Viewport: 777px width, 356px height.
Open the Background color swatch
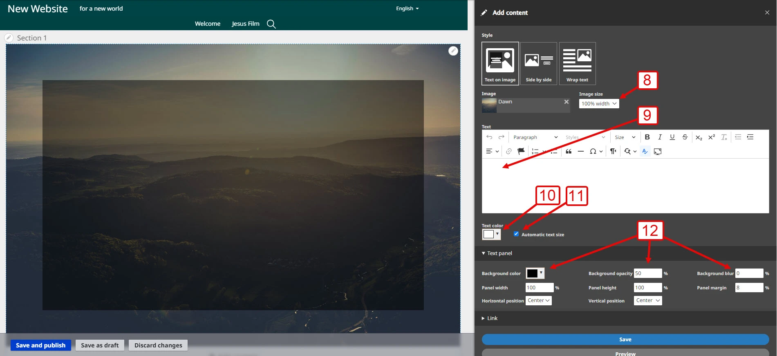tap(535, 273)
